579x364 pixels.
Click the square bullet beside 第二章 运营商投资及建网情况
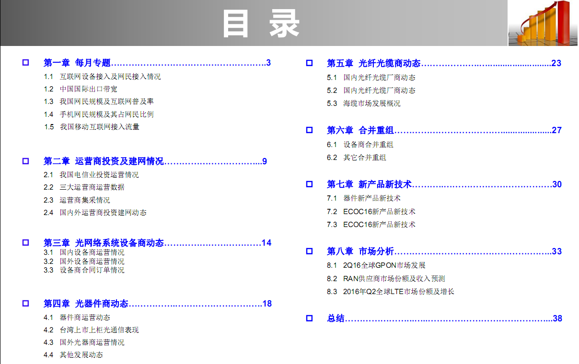pos(25,161)
